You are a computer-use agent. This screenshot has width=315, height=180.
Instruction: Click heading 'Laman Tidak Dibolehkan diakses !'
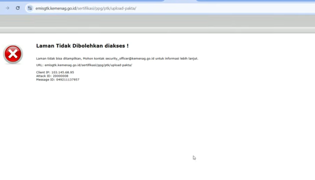82,46
